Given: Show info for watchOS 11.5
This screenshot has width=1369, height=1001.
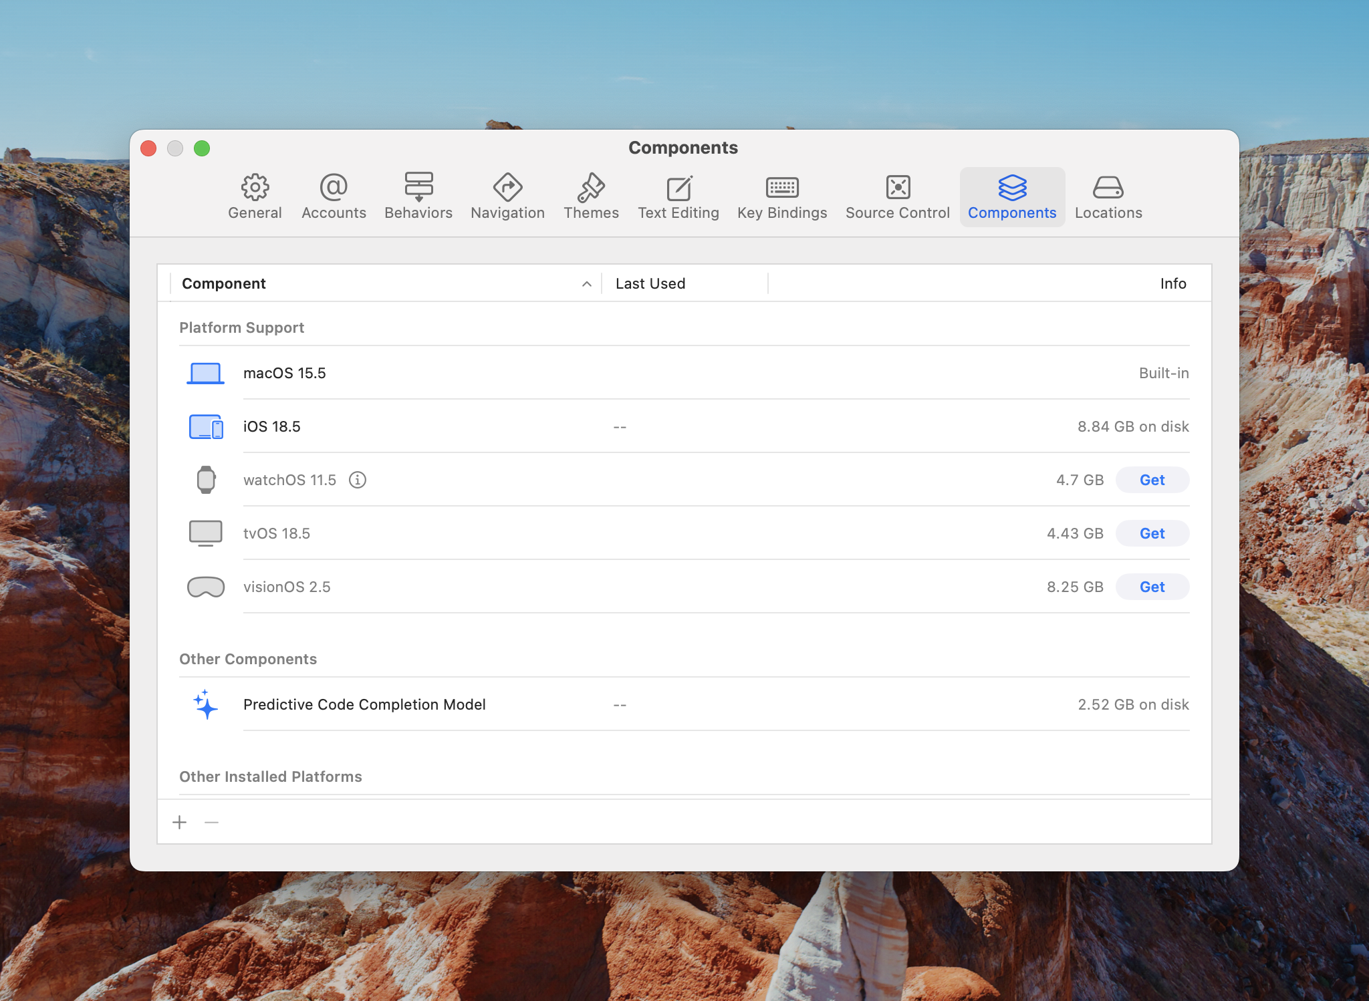Looking at the screenshot, I should [358, 480].
